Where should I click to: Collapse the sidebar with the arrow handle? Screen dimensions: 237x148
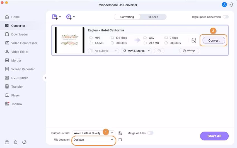tap(45, 78)
